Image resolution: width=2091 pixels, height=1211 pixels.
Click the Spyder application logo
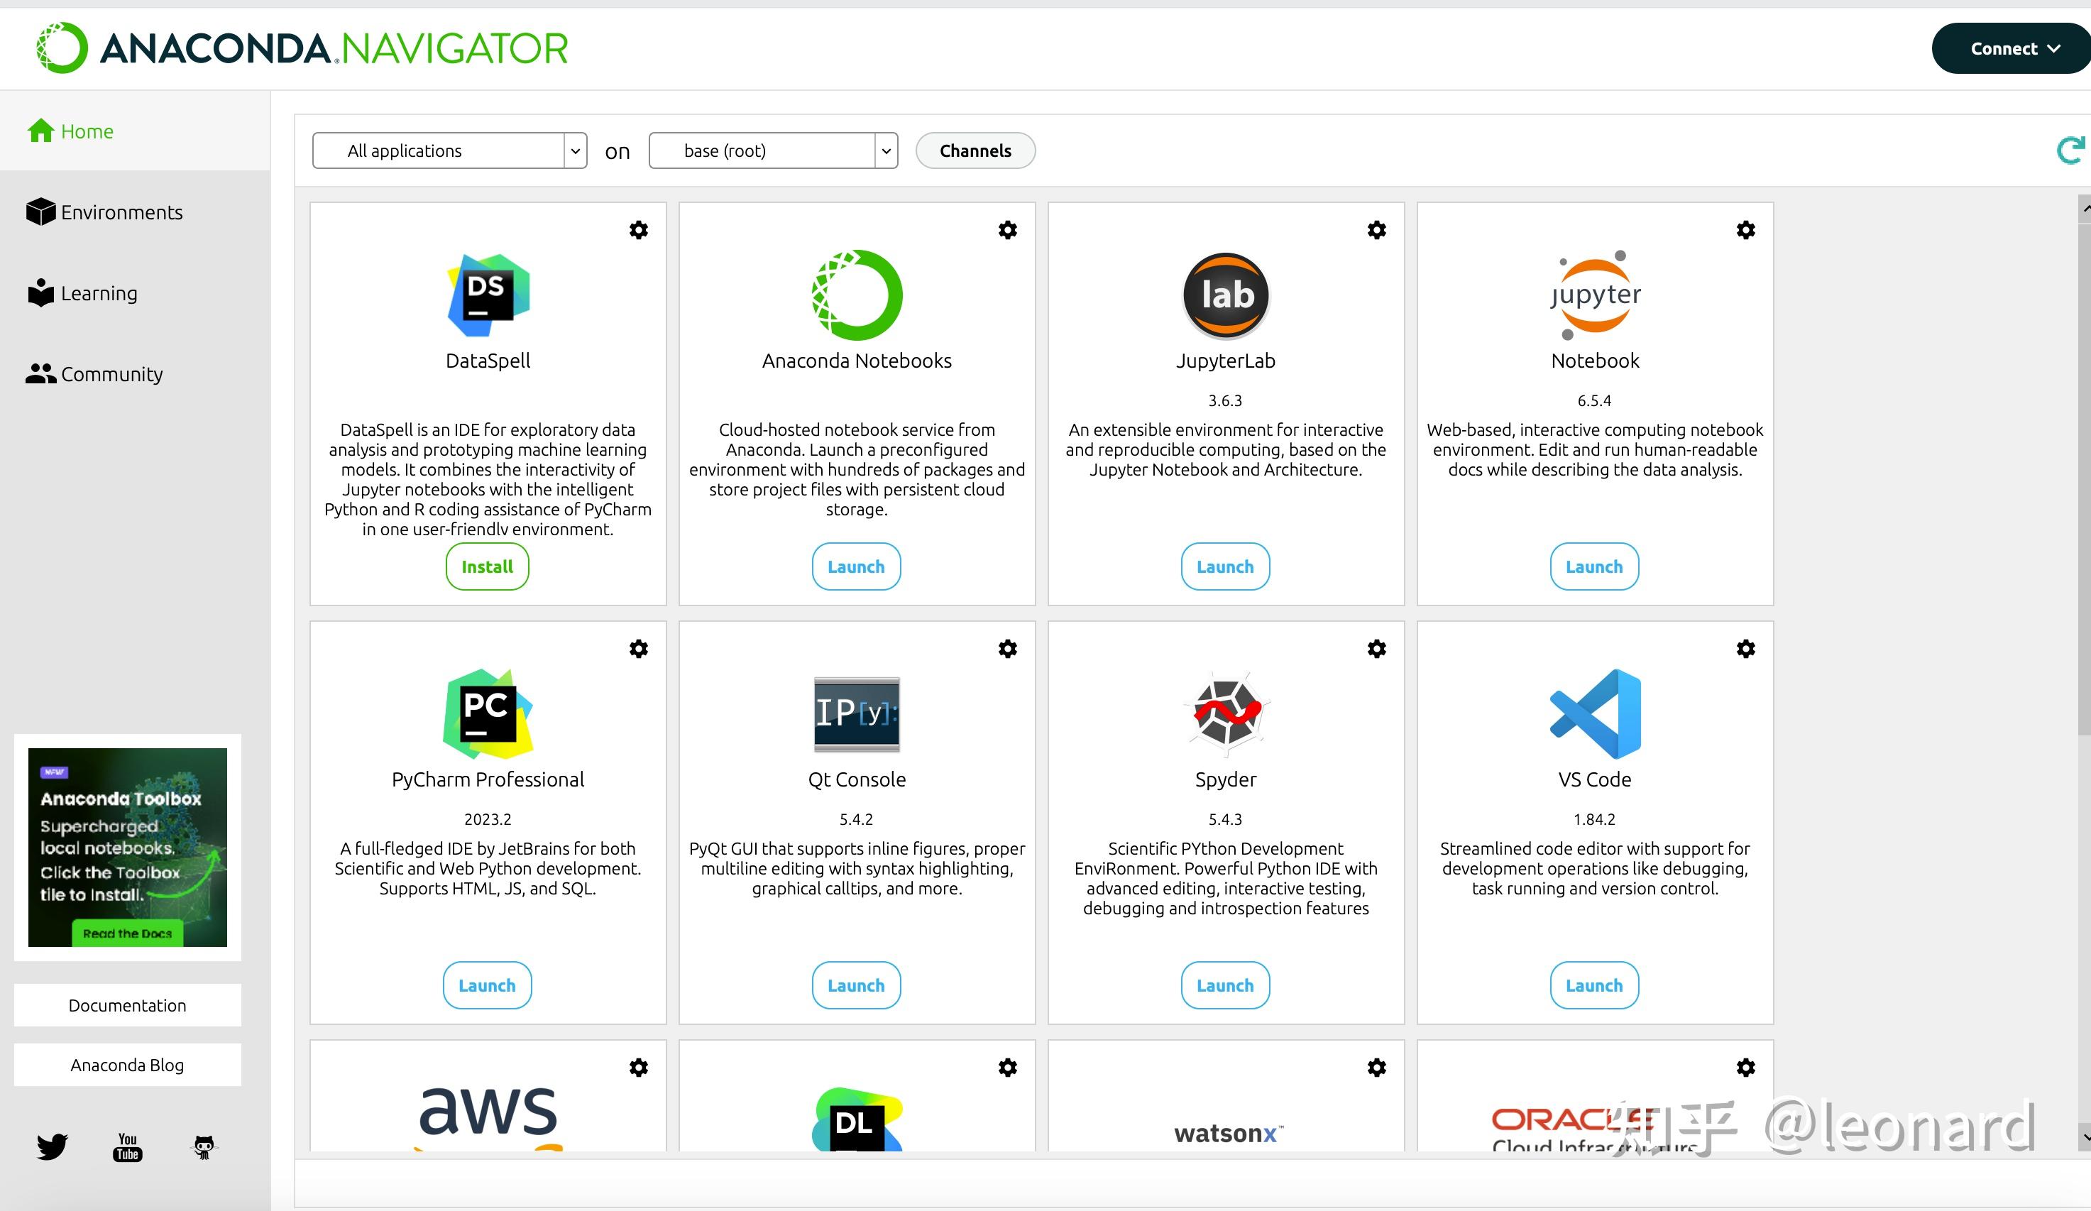pos(1226,714)
